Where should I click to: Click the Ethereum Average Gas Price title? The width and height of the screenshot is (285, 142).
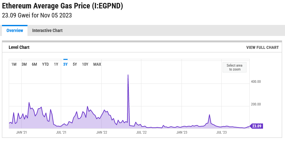point(62,6)
